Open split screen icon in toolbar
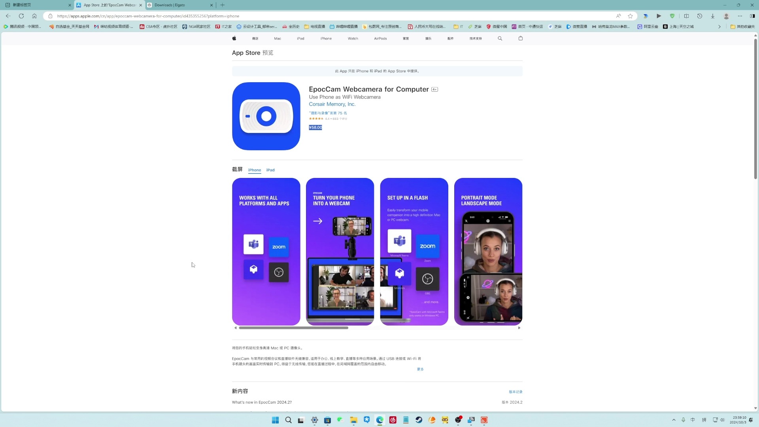The width and height of the screenshot is (759, 427). point(686,16)
